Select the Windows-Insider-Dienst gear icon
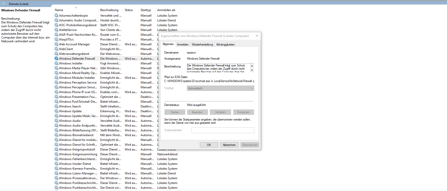447x191 pixels. tap(56, 164)
